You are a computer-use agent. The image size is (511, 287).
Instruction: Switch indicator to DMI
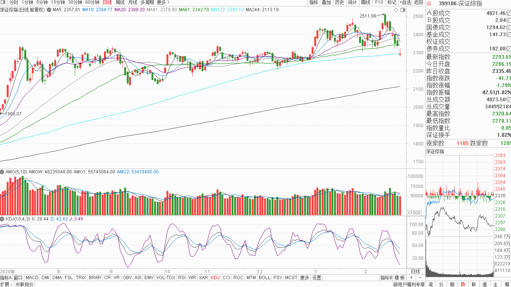tap(45, 278)
